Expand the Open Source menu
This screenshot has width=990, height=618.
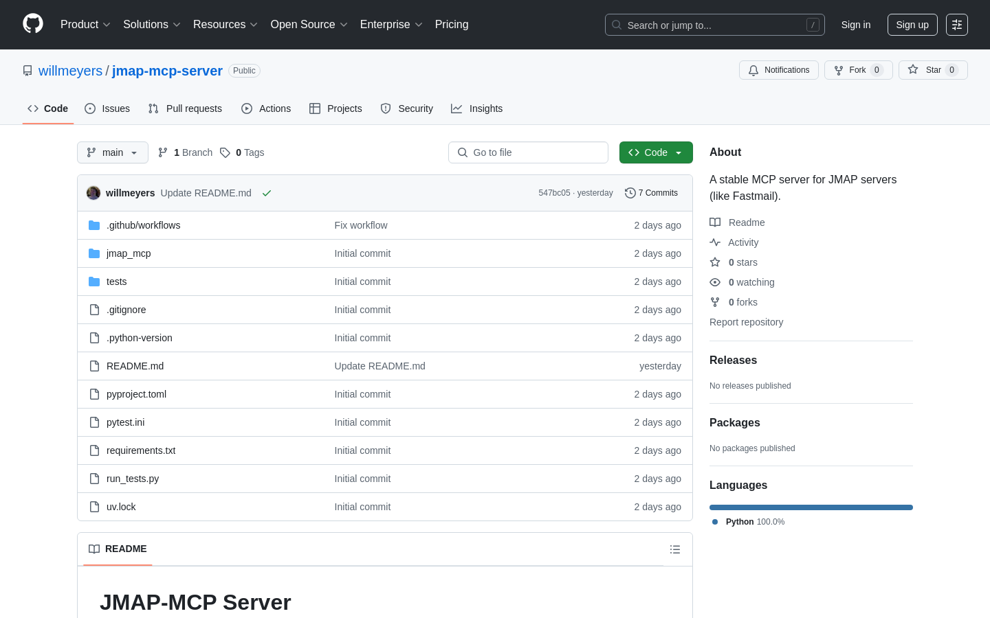(309, 25)
